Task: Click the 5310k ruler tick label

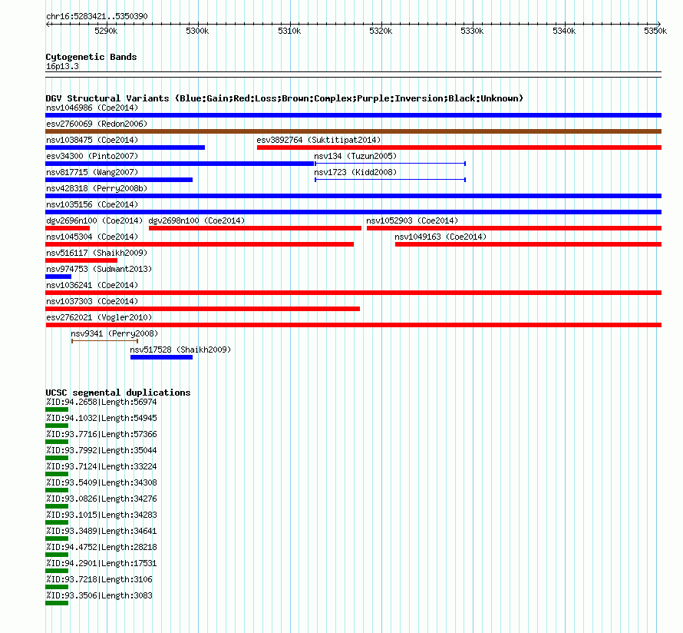Action: coord(289,31)
